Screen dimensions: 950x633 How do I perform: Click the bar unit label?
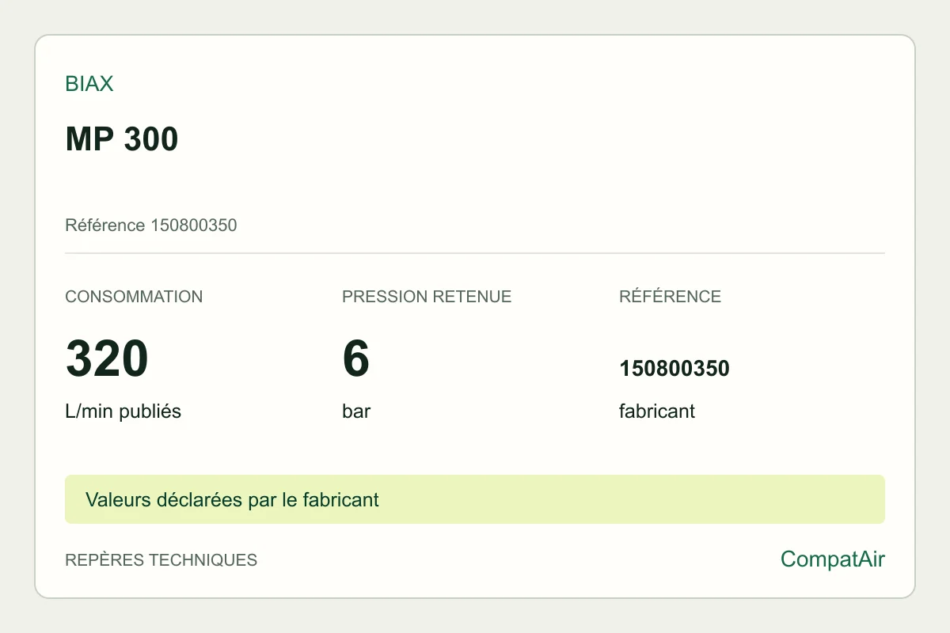pos(356,411)
